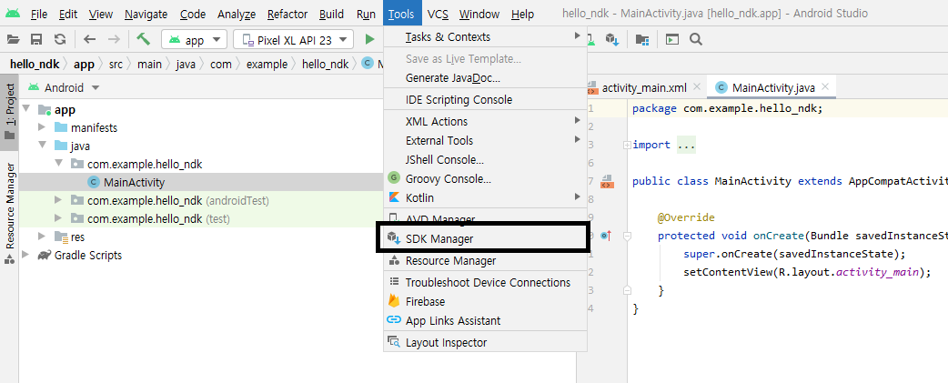Select SDK Manager from Tools menu
This screenshot has width=948, height=383.
point(485,238)
